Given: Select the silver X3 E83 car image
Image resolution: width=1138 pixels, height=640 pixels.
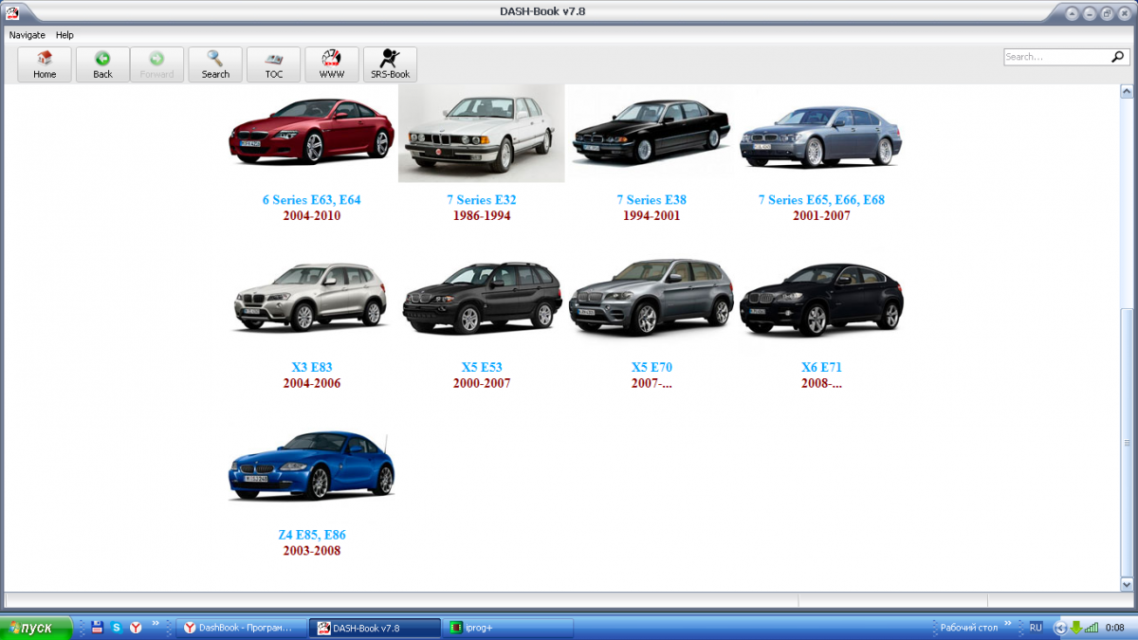Looking at the screenshot, I should pos(311,297).
